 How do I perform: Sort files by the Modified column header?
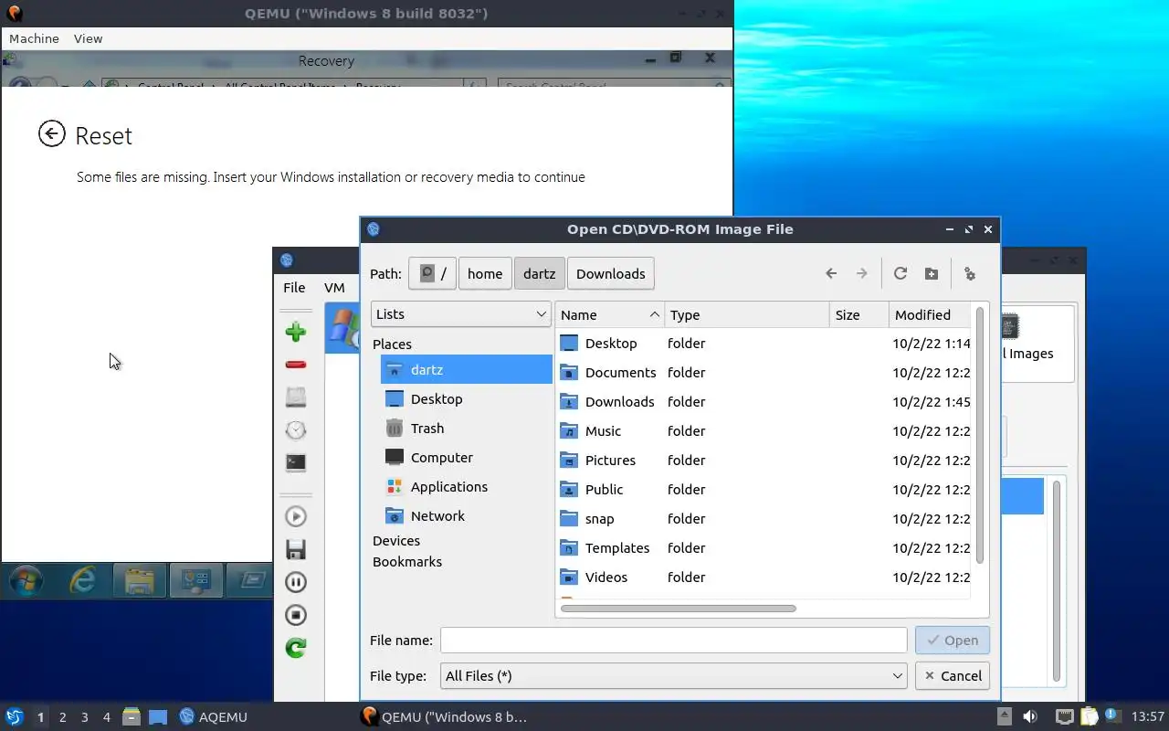coord(931,314)
